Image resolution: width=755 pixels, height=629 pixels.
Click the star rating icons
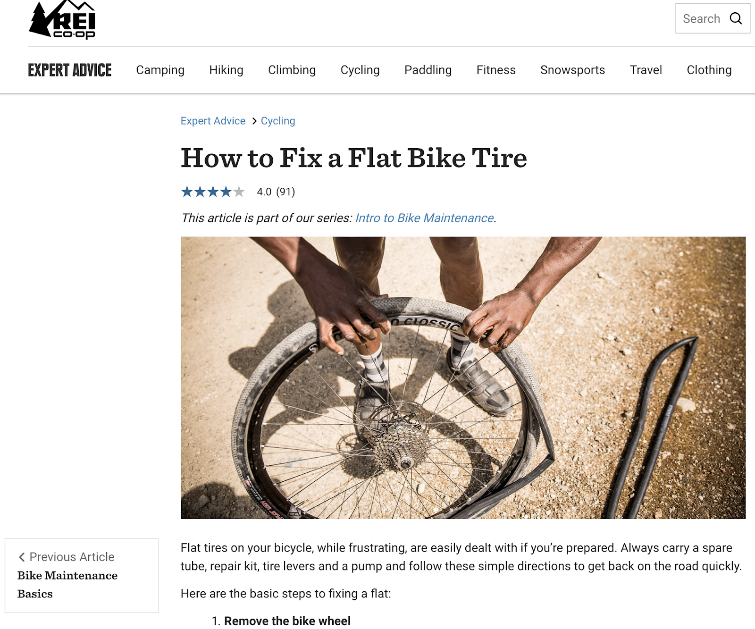tap(213, 192)
